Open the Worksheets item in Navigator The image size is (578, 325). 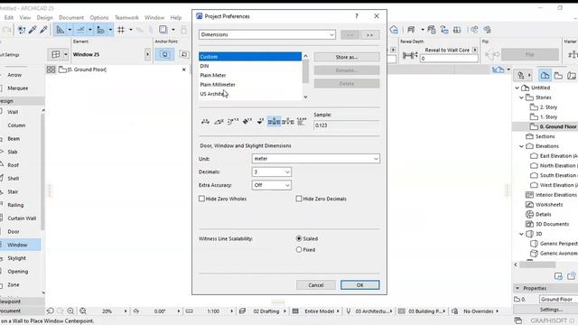[549, 205]
